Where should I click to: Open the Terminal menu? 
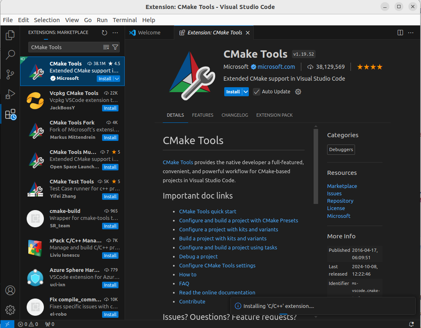point(125,20)
